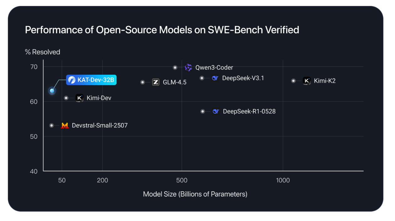The image size is (395, 221).
Task: Click the GLM-4.5 Z logo icon
Action: click(x=156, y=82)
